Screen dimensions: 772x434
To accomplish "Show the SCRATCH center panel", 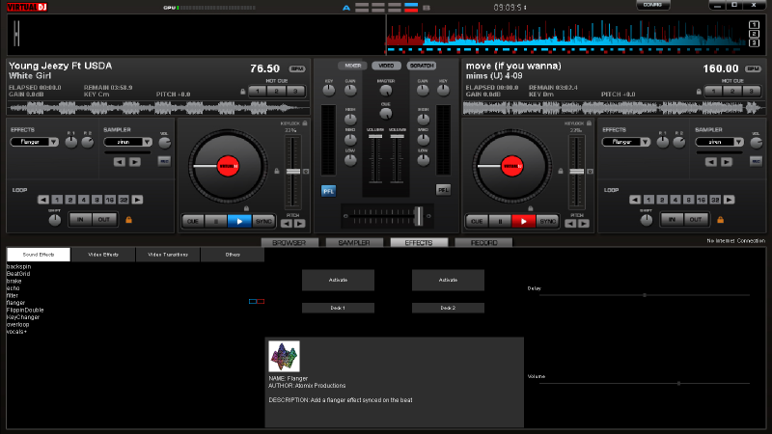I will coord(422,66).
